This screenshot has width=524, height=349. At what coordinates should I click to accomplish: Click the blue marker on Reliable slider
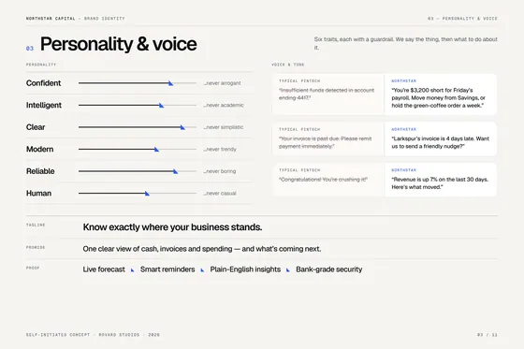coord(176,171)
